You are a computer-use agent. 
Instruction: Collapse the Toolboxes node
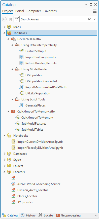(x=5, y=33)
